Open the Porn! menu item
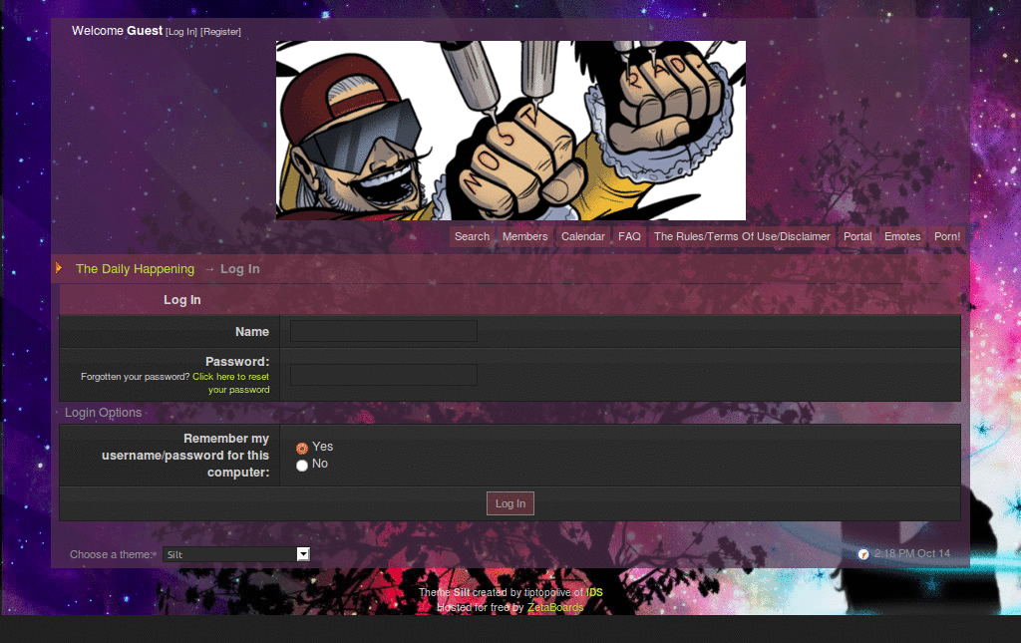 (x=947, y=237)
